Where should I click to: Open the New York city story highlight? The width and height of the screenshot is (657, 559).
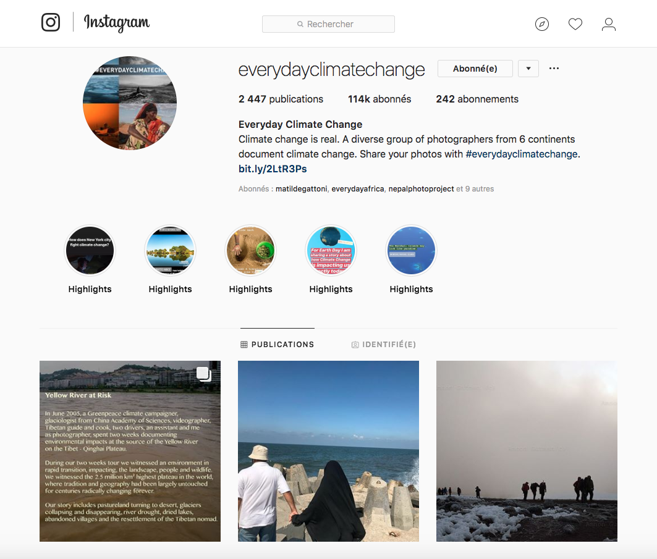tap(90, 250)
